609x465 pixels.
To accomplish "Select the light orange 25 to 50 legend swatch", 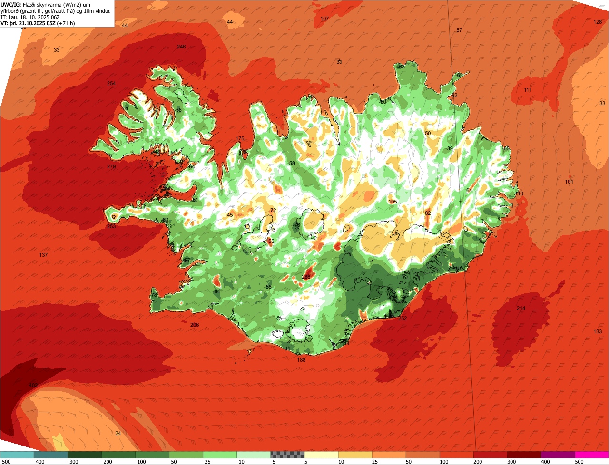I will pyautogui.click(x=389, y=455).
